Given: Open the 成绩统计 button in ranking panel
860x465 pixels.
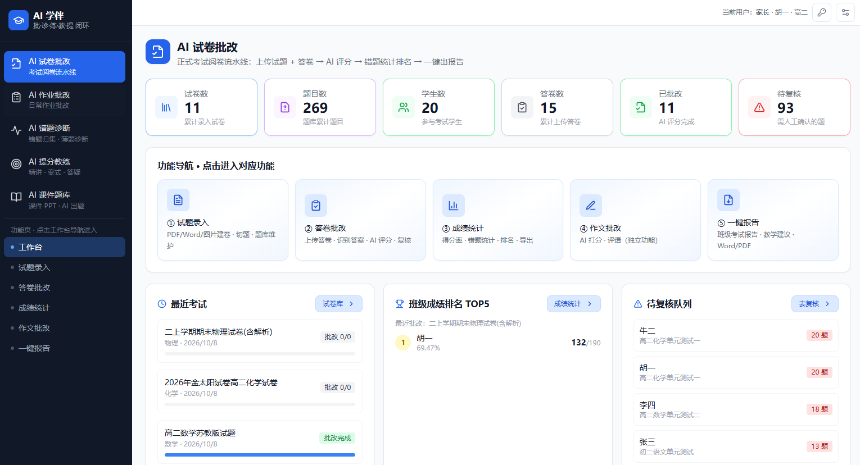Looking at the screenshot, I should [574, 304].
